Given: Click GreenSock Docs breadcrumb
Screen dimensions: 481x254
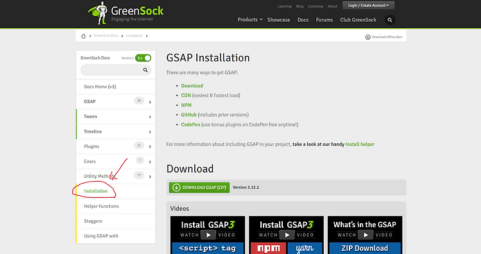Looking at the screenshot, I should pos(106,36).
